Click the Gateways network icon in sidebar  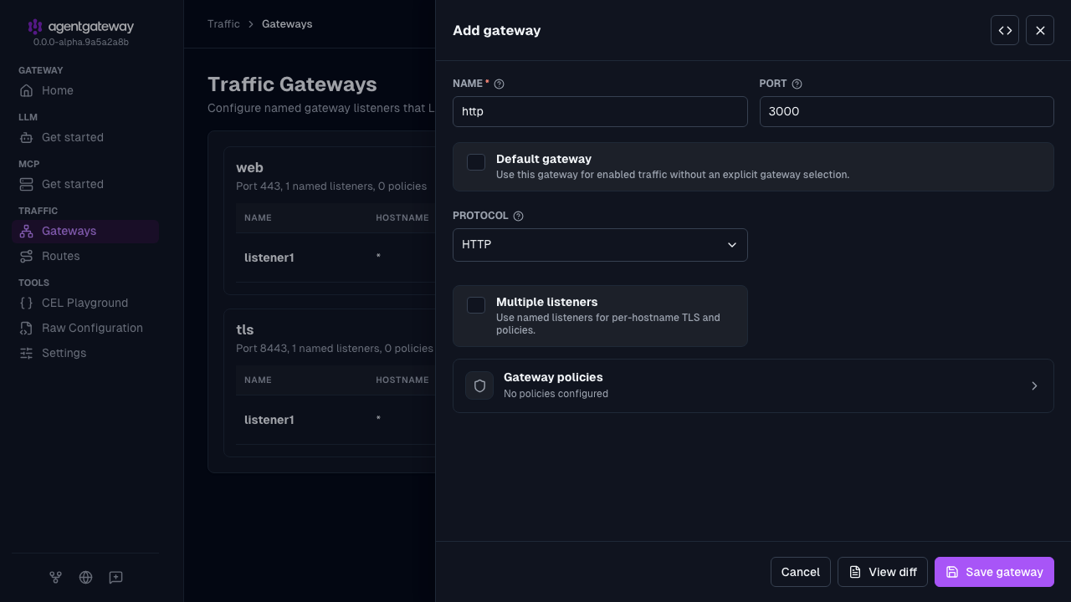coord(27,231)
